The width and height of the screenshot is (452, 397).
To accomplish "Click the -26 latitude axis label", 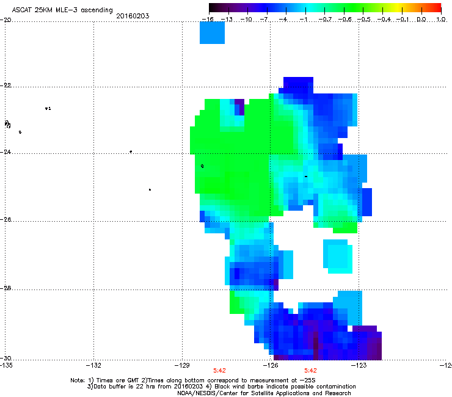I will [5, 220].
